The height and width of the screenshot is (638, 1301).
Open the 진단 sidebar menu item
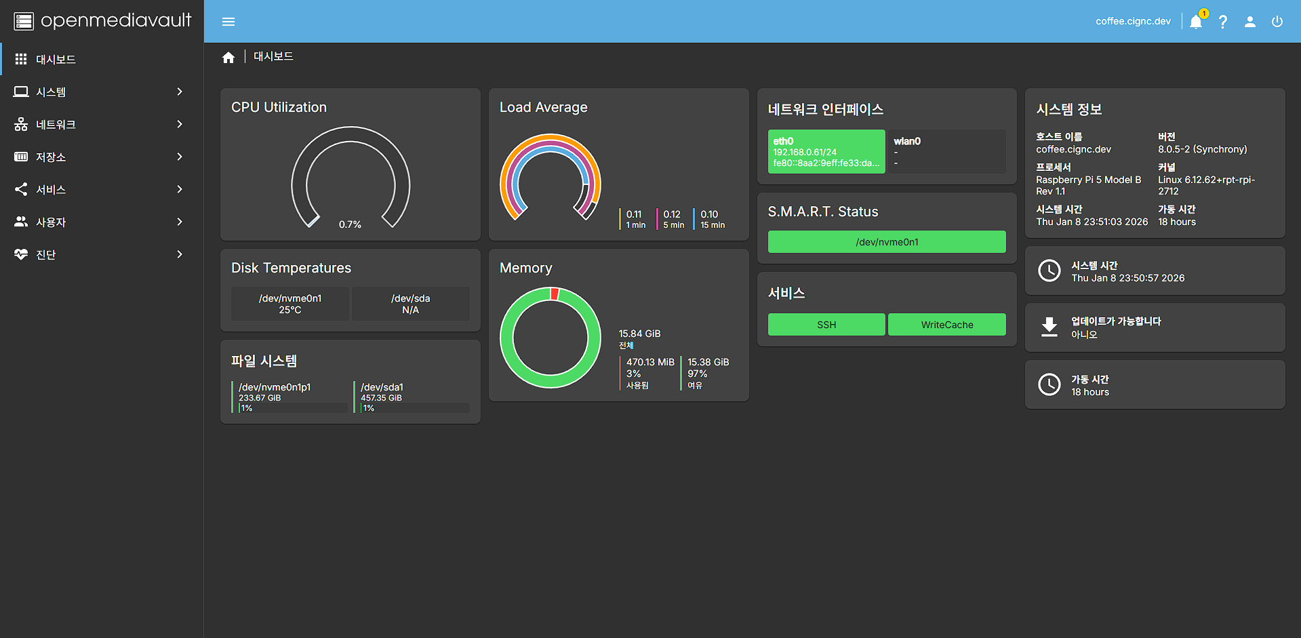(x=46, y=255)
